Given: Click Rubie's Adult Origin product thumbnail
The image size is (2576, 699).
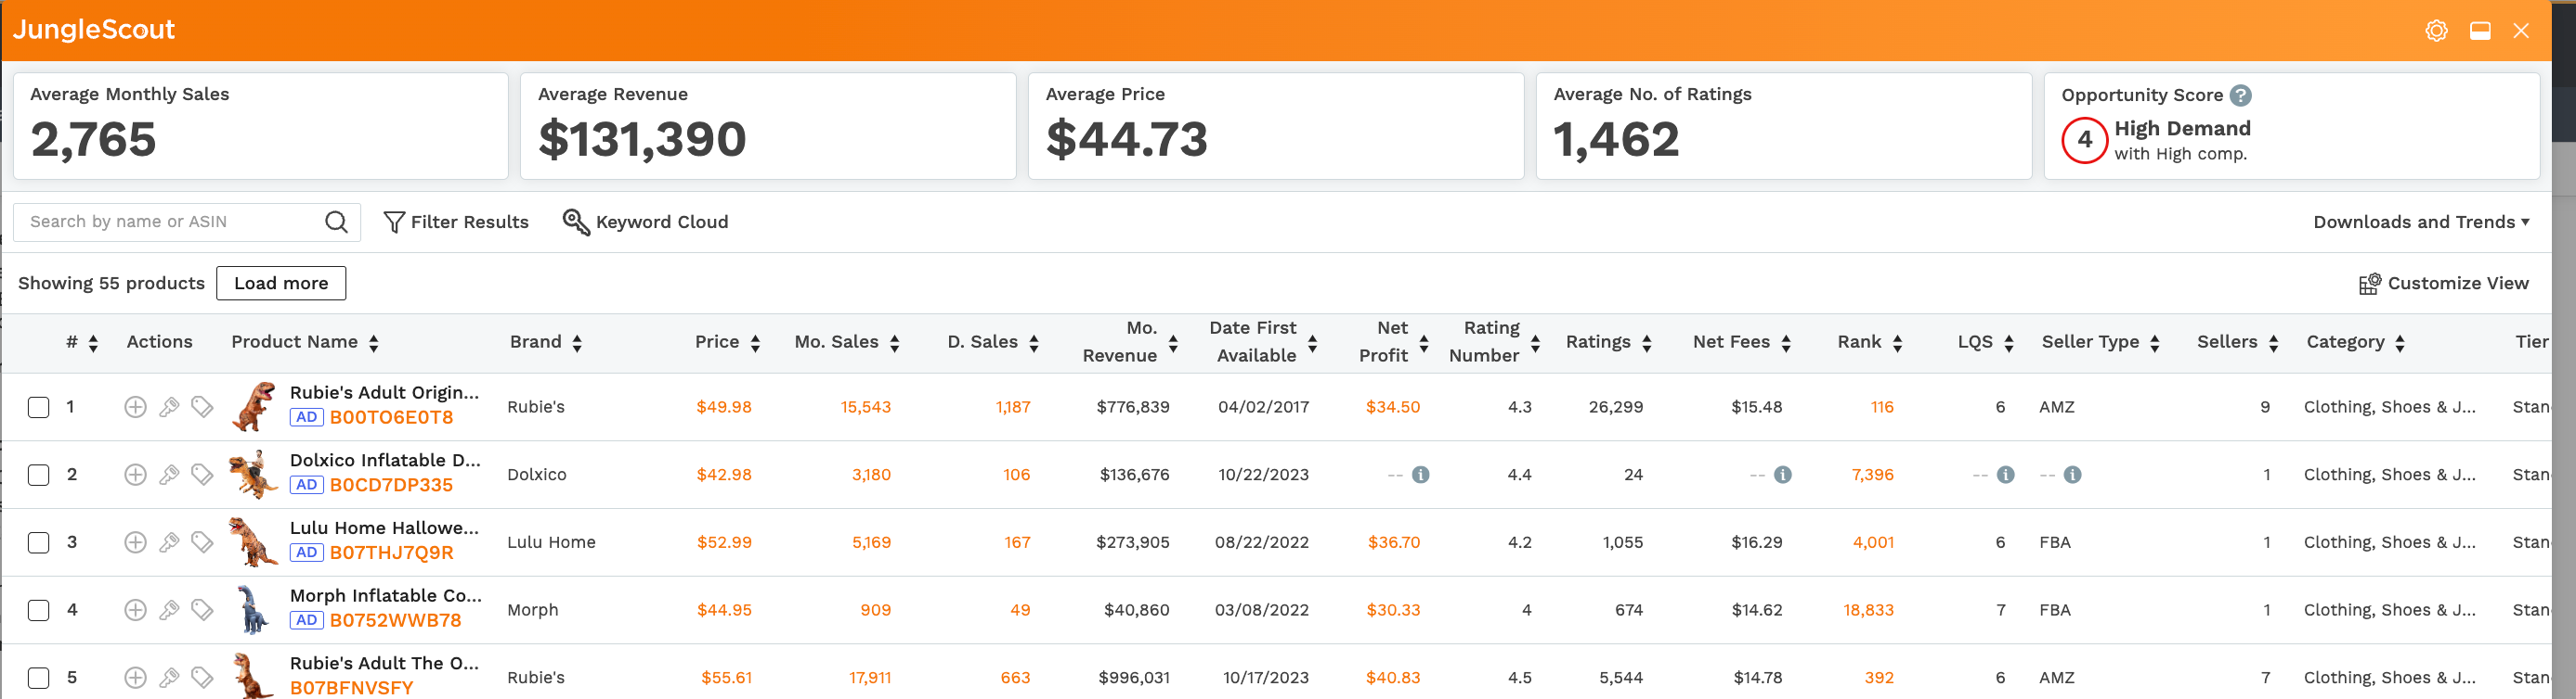Looking at the screenshot, I should (x=254, y=406).
